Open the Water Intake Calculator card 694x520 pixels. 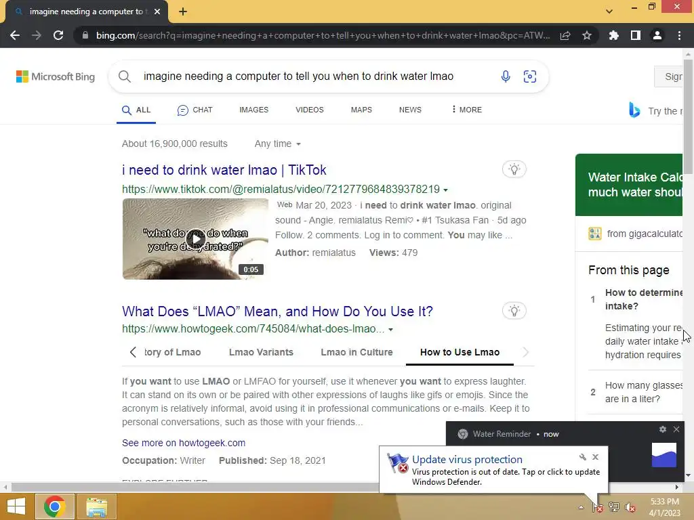[629, 185]
